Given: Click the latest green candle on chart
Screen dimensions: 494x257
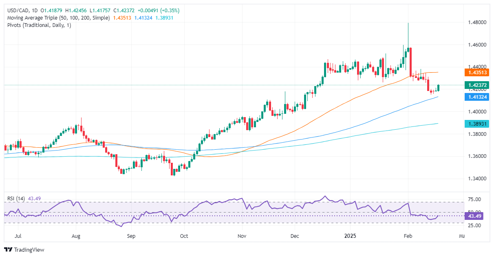Looking at the screenshot, I should pyautogui.click(x=438, y=88).
